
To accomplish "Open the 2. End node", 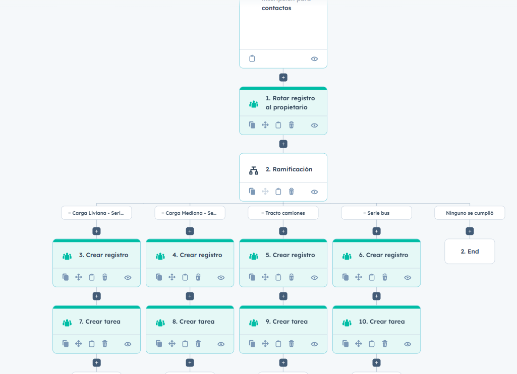I will pyautogui.click(x=470, y=252).
